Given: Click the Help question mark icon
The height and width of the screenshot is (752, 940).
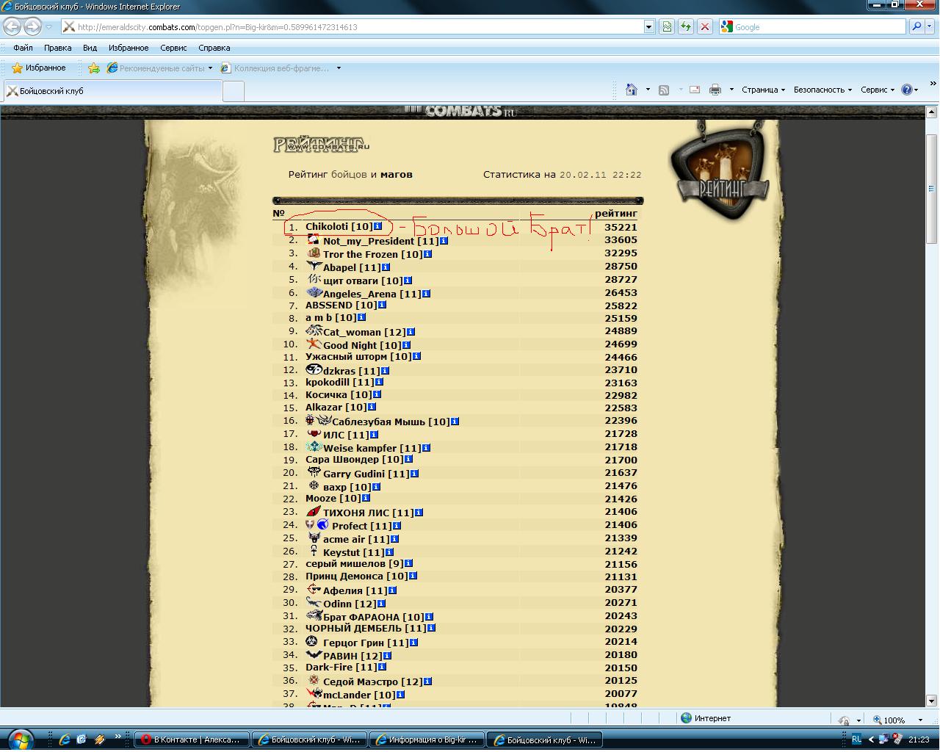Looking at the screenshot, I should 907,90.
